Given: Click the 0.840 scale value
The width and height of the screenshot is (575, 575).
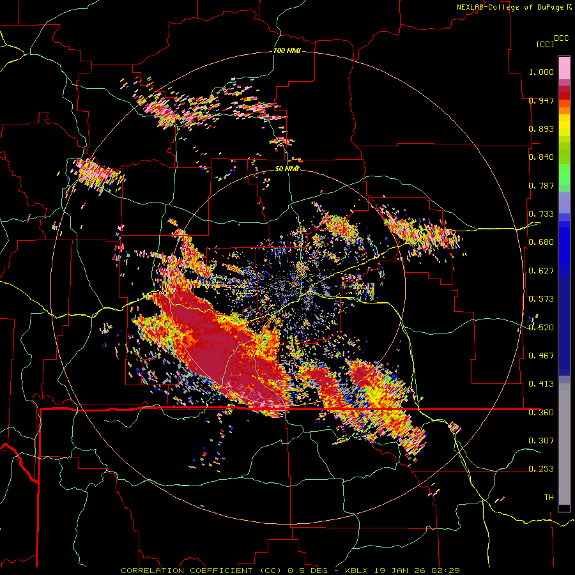Looking at the screenshot, I should point(541,157).
